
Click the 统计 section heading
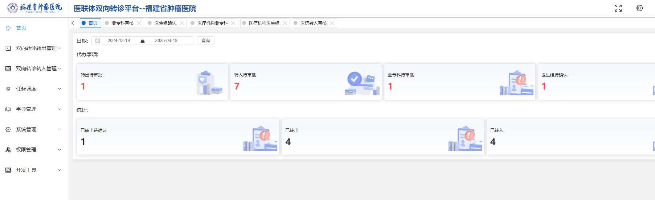[82, 110]
